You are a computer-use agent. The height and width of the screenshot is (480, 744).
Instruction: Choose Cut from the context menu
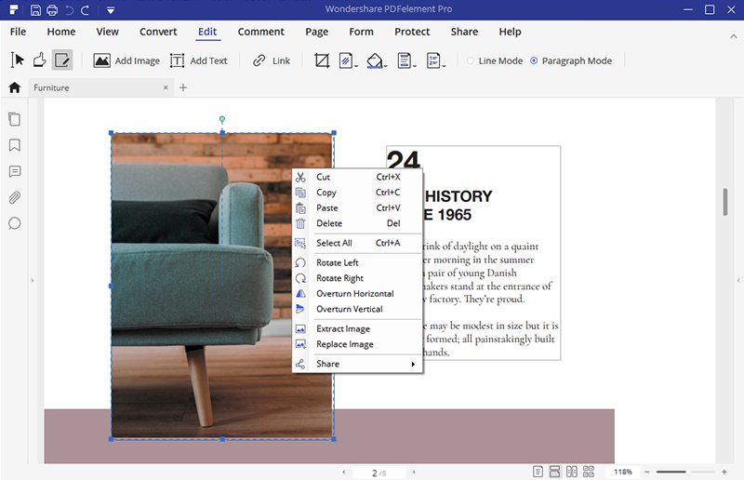(x=357, y=177)
